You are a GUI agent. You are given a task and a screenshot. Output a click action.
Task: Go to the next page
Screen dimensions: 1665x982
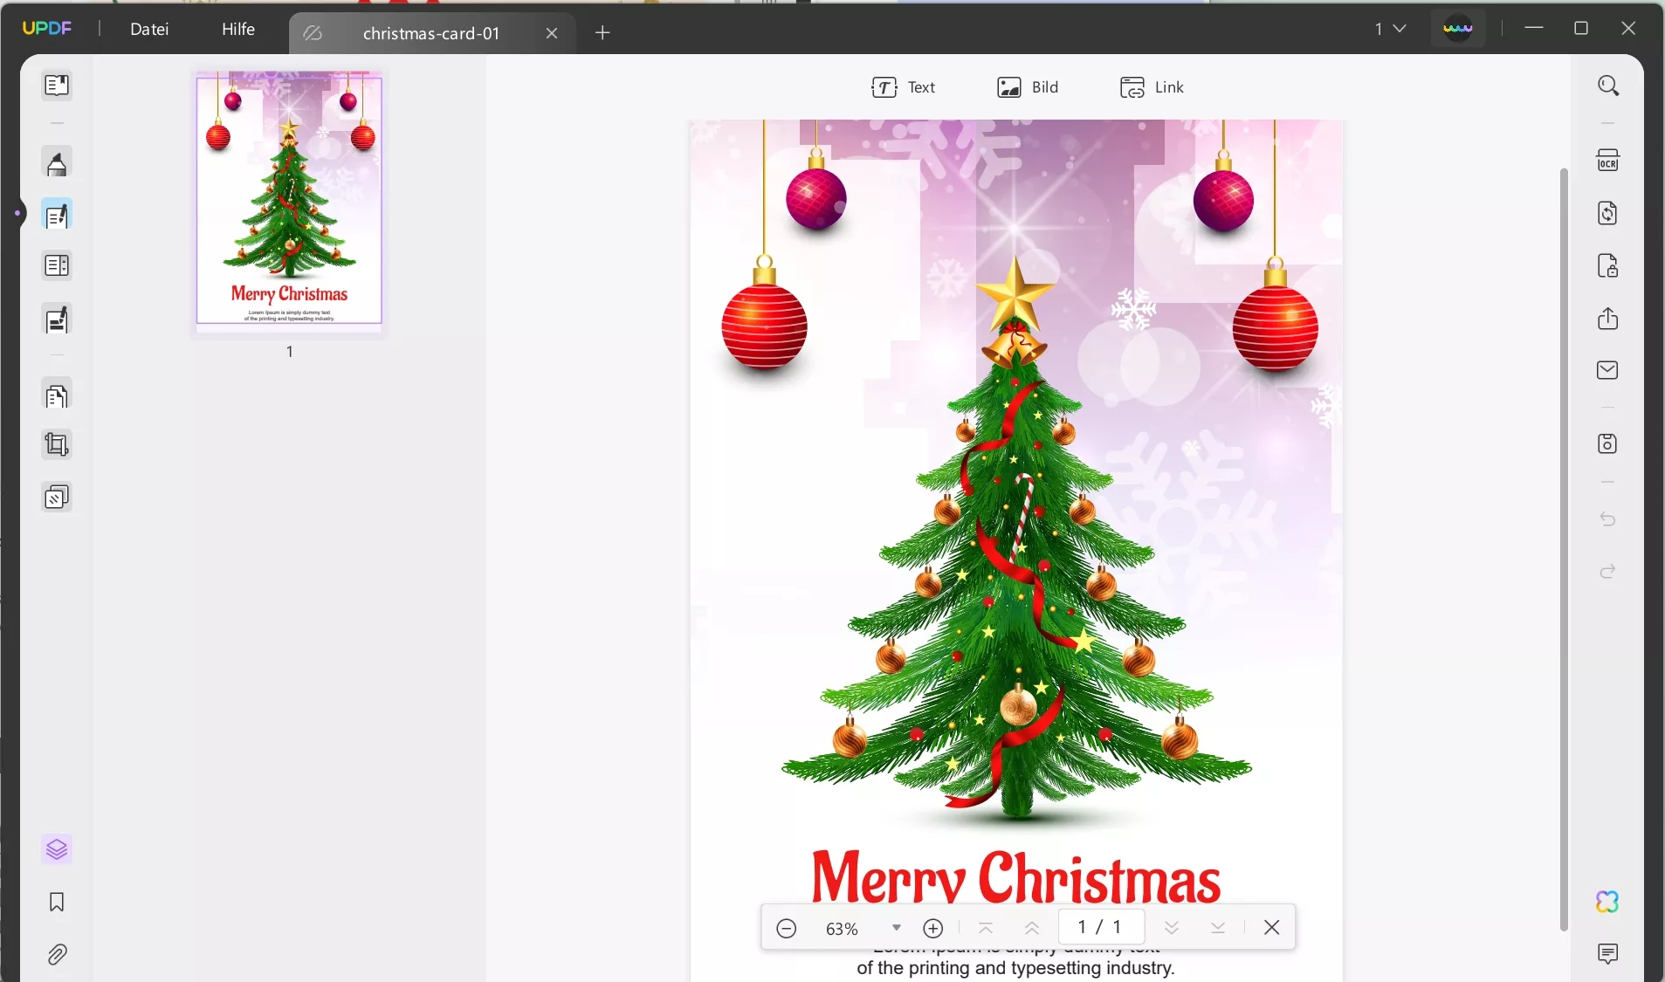pos(1172,928)
